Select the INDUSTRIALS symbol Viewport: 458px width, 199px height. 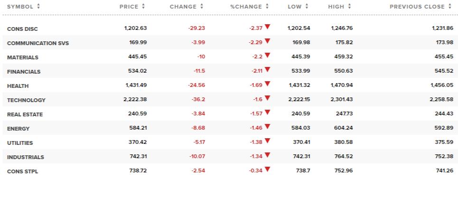26,157
